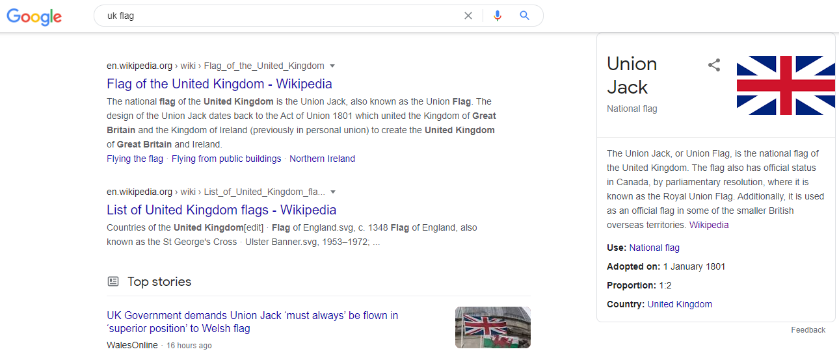The width and height of the screenshot is (839, 358).
Task: Click the Google logo
Action: (x=34, y=16)
